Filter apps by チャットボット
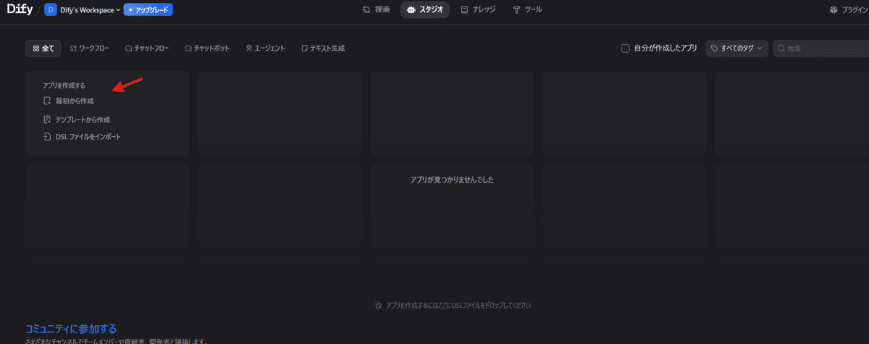This screenshot has width=869, height=344. point(207,49)
